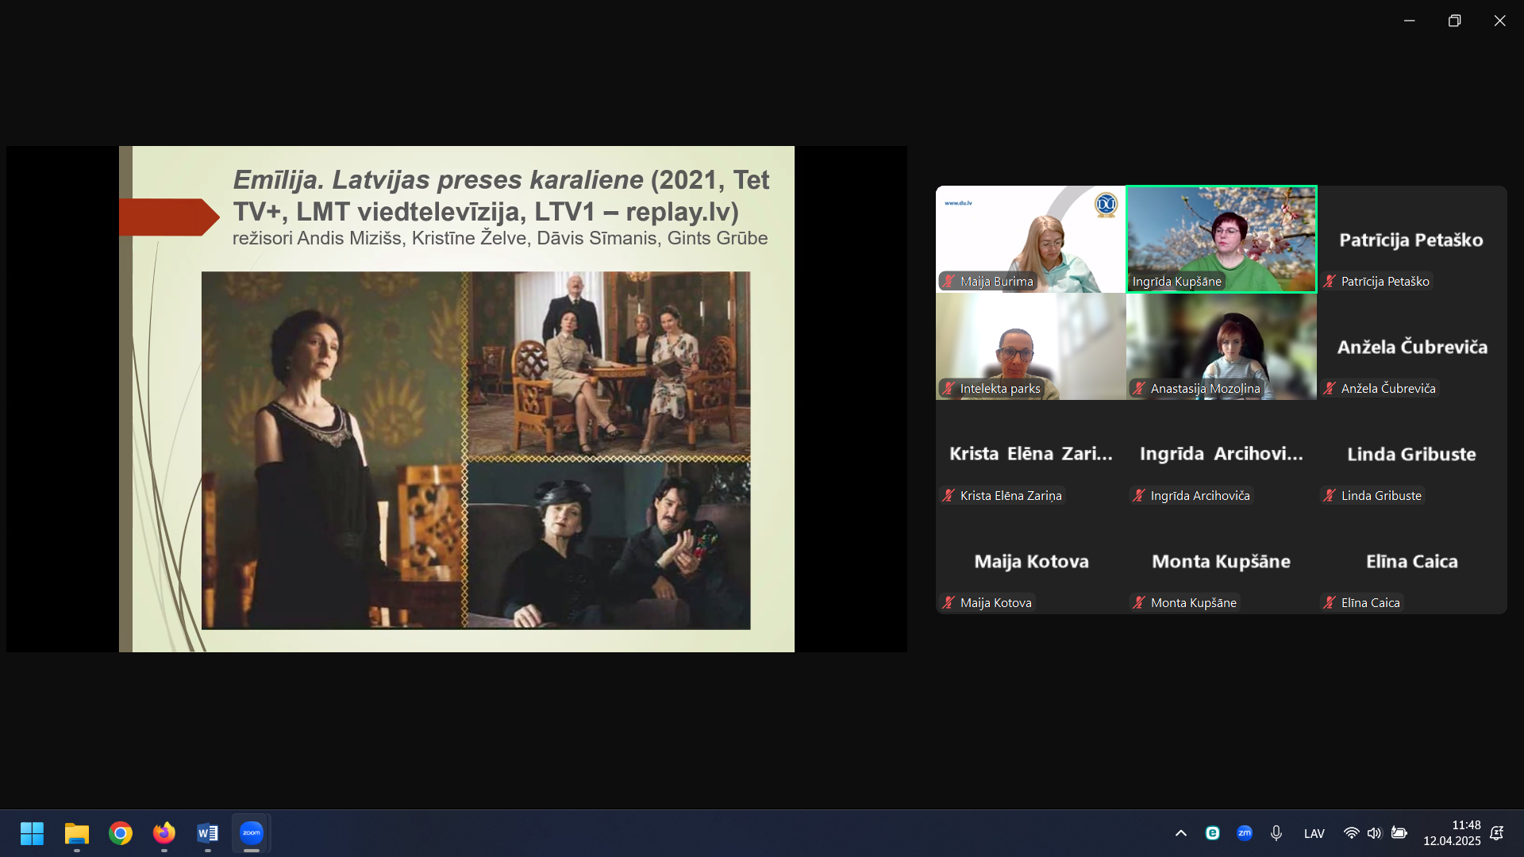Open the Wi-Fi network status icon
The width and height of the screenshot is (1524, 857).
click(x=1351, y=833)
